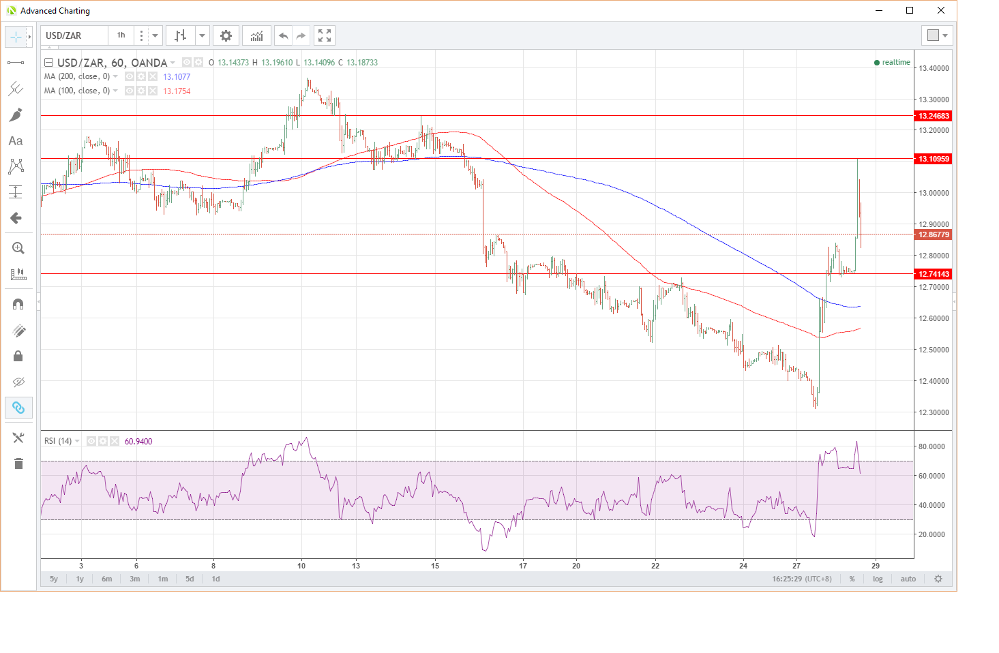
Task: Open the RSI (14) dropdown
Action: [x=77, y=441]
